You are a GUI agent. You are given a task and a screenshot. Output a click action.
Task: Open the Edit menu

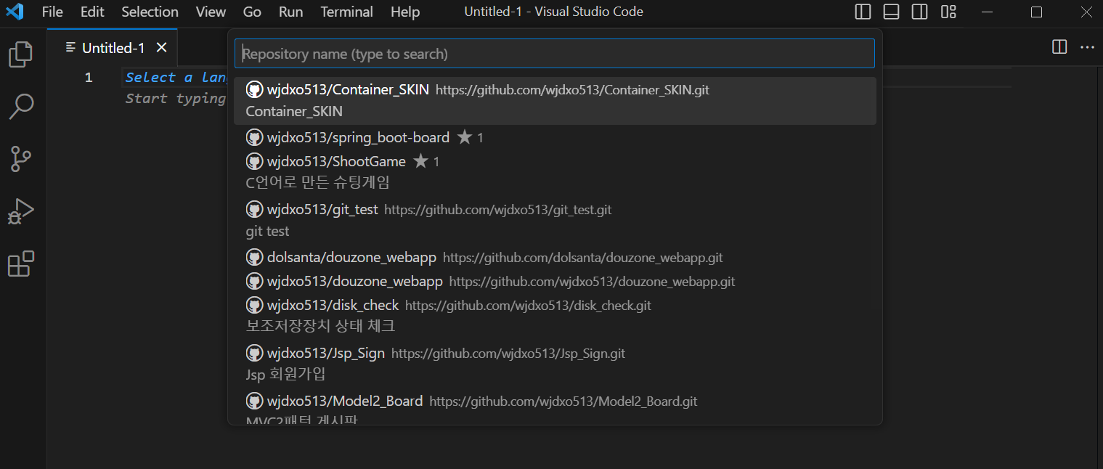tap(92, 12)
